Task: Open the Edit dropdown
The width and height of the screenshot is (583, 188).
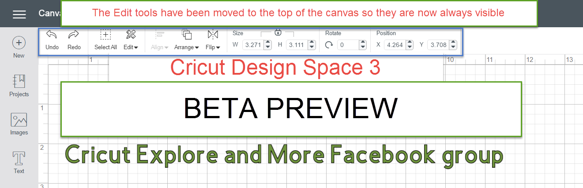Action: point(131,40)
